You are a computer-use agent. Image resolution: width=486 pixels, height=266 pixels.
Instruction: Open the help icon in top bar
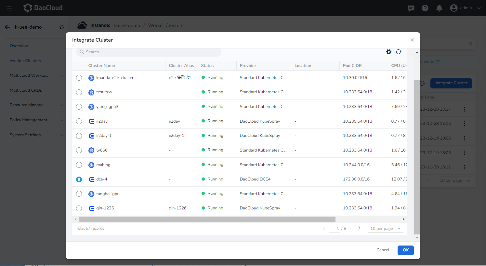(425, 8)
